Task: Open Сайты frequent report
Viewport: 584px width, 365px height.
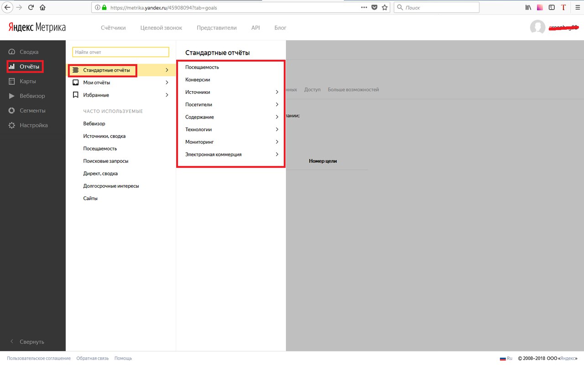Action: coord(90,198)
